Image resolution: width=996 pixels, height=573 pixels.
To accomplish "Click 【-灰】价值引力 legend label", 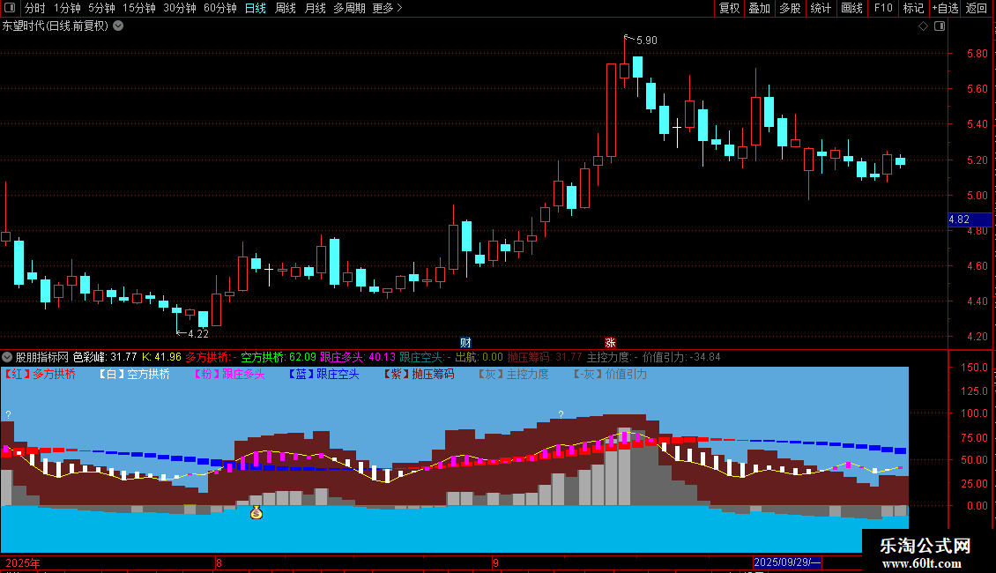I will pos(610,374).
